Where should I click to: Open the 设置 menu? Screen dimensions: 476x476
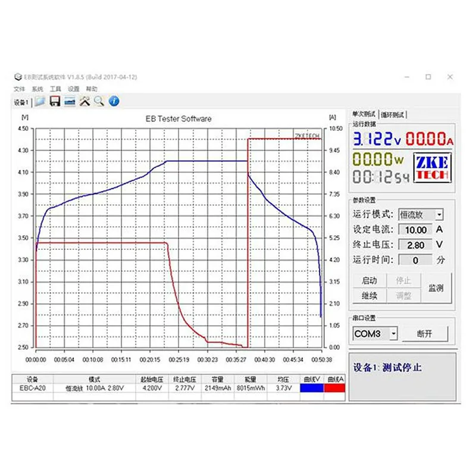[73, 89]
